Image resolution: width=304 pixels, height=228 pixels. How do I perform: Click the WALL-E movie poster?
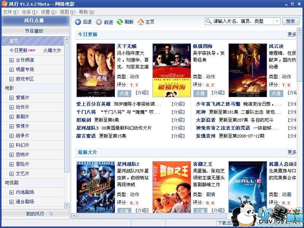click(248, 187)
